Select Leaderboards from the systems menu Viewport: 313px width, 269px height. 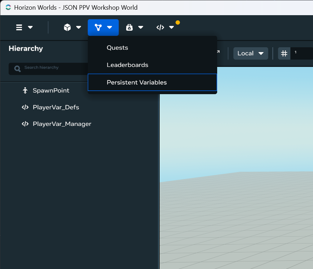(x=152, y=65)
